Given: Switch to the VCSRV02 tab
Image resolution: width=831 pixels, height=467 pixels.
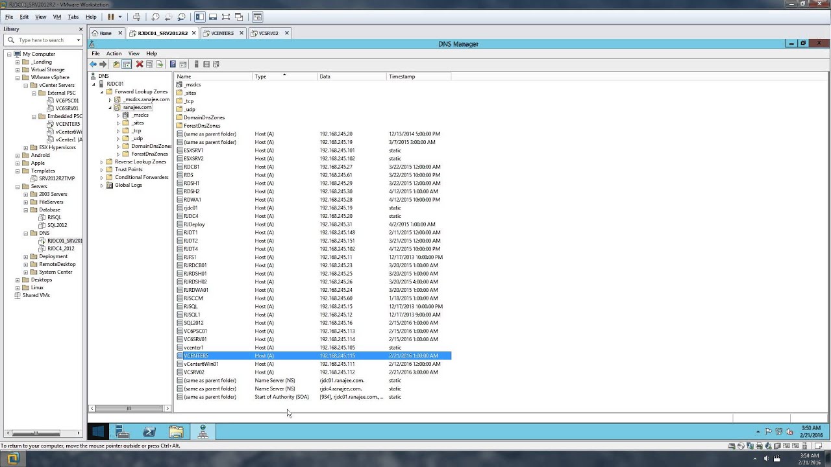Looking at the screenshot, I should 268,33.
